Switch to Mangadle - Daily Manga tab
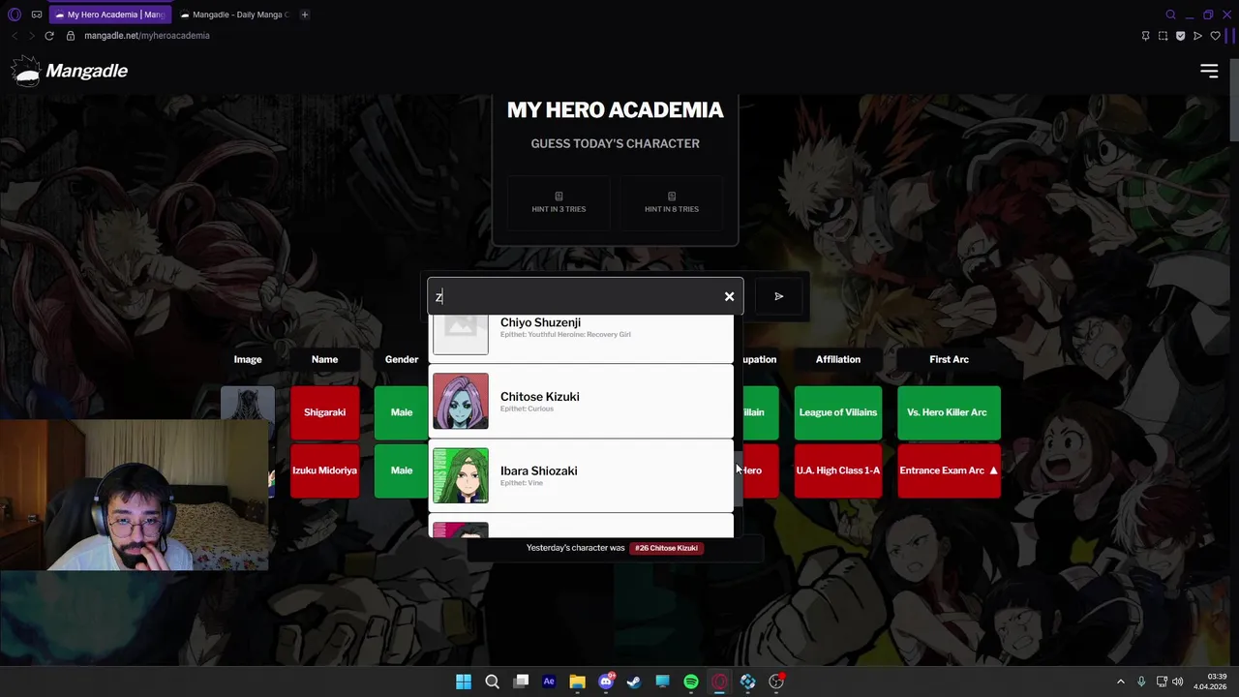The width and height of the screenshot is (1239, 697). pyautogui.click(x=233, y=15)
